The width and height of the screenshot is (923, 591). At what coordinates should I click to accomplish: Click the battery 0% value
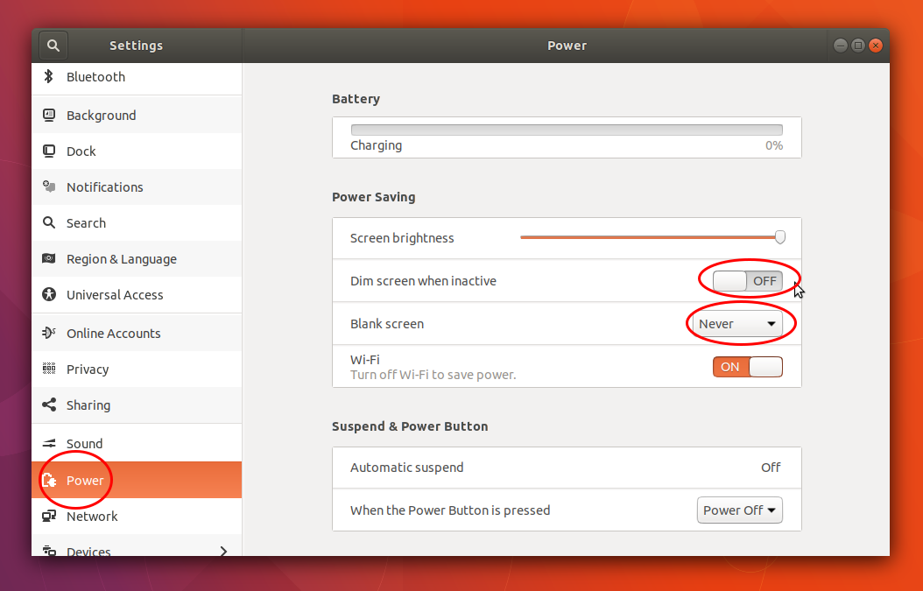(x=774, y=145)
